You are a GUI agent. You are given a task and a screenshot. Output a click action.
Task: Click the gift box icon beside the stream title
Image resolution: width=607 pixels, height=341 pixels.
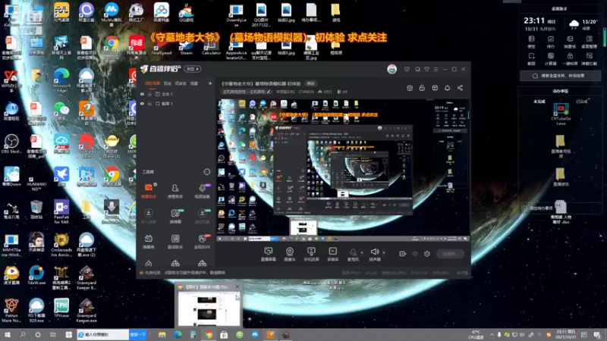[x=410, y=88]
